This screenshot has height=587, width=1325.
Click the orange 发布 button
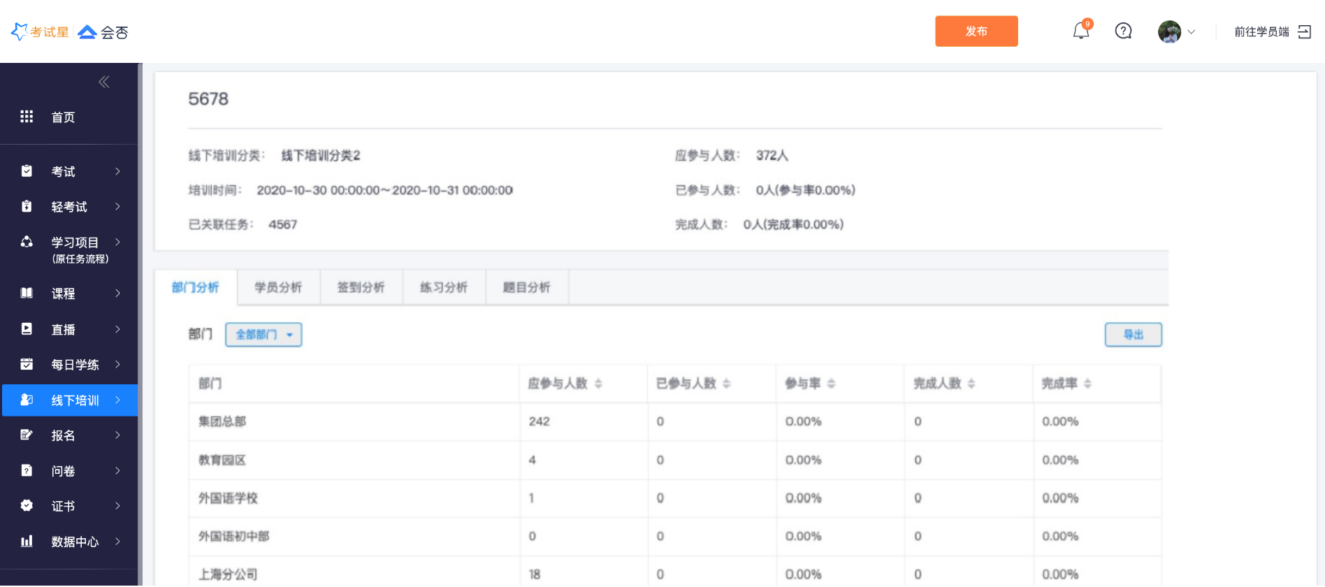pos(976,31)
